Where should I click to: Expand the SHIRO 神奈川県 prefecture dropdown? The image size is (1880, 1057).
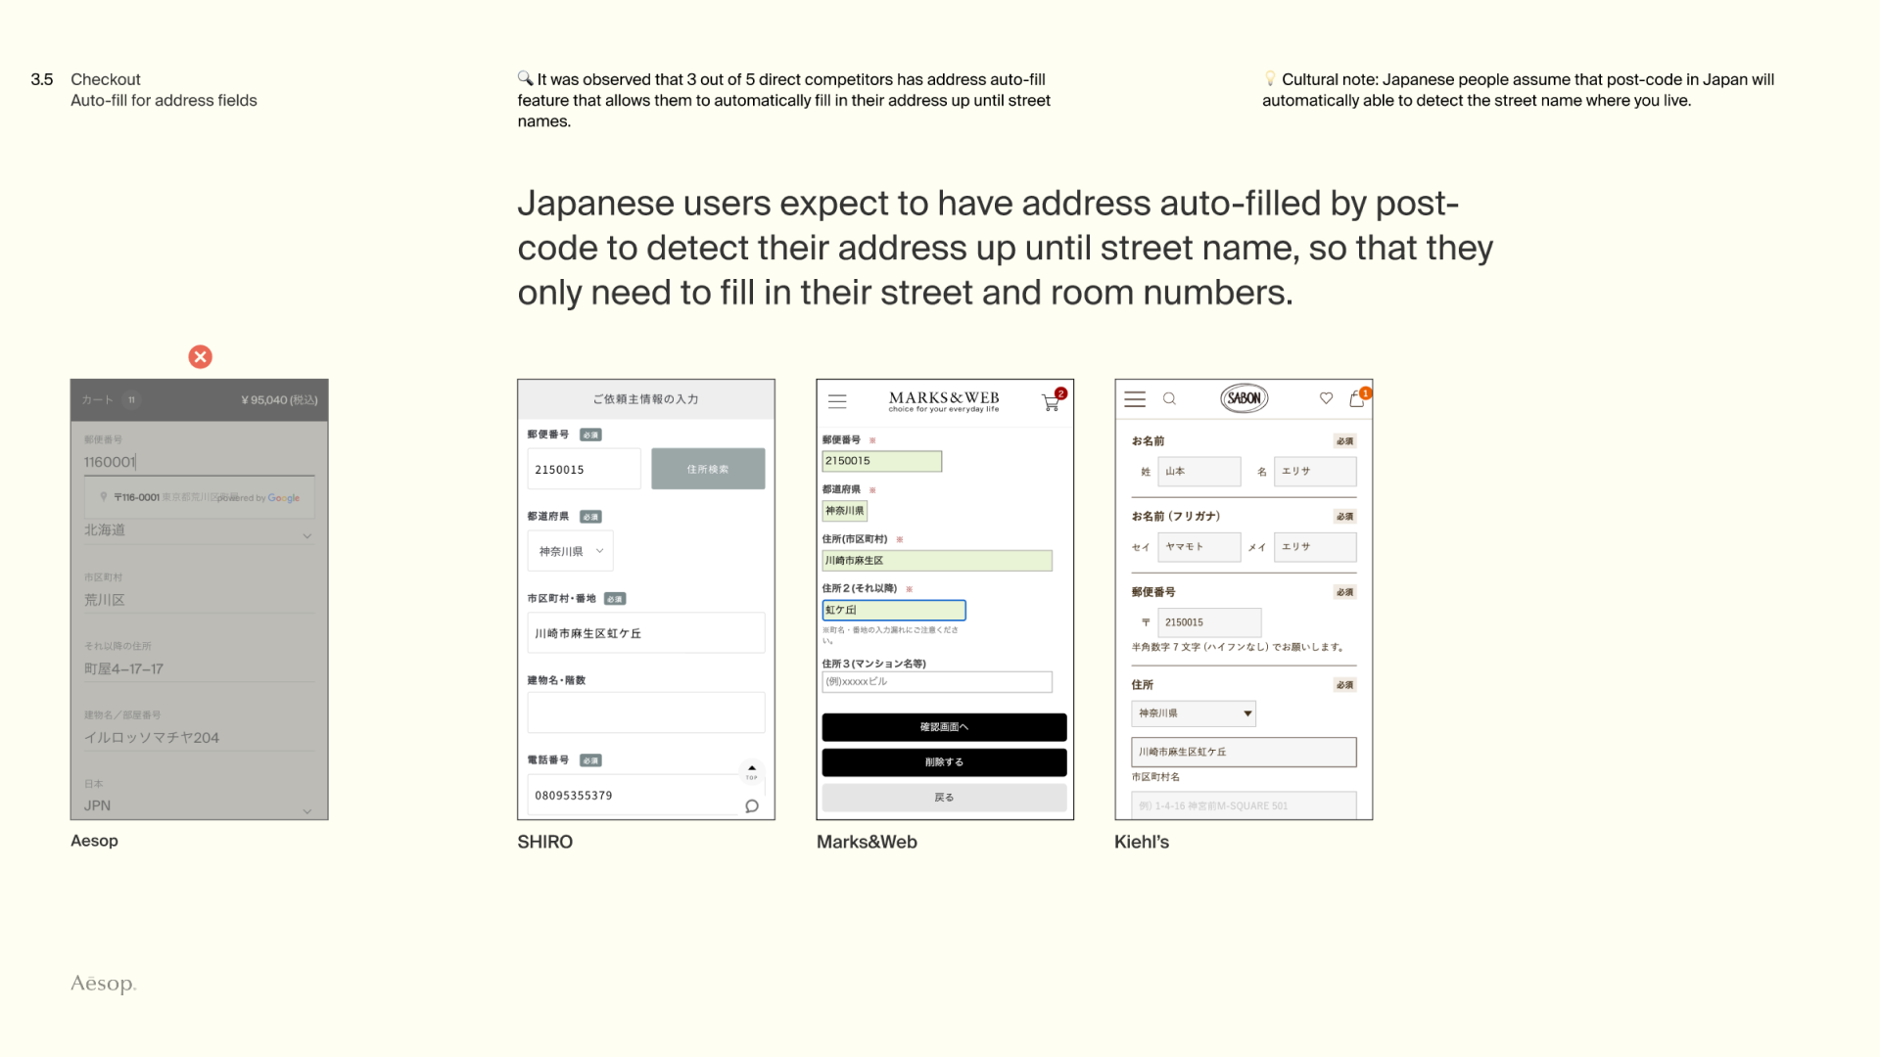click(x=571, y=551)
